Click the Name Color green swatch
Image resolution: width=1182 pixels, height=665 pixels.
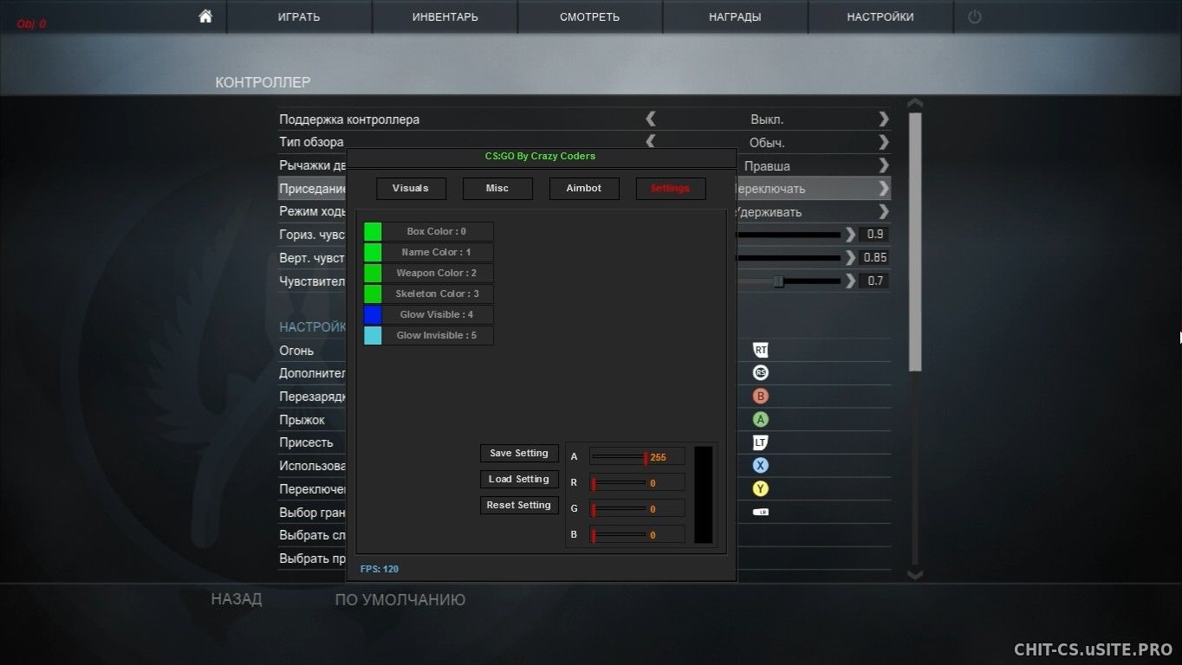coord(373,252)
